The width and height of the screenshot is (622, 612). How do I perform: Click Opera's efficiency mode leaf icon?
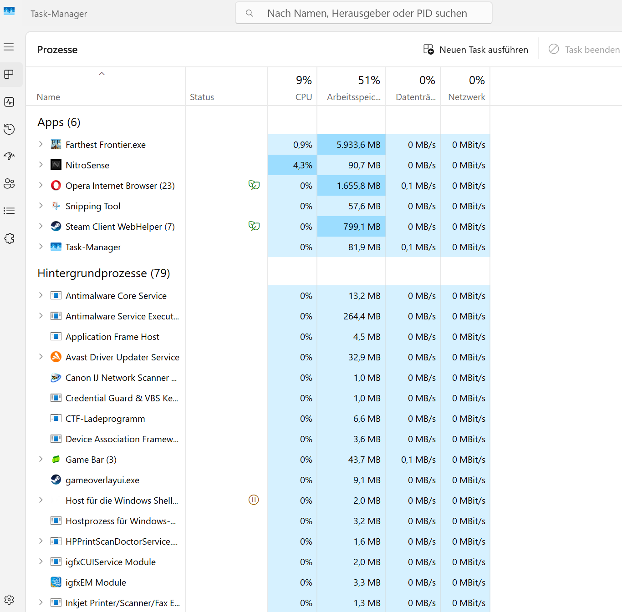pos(254,185)
